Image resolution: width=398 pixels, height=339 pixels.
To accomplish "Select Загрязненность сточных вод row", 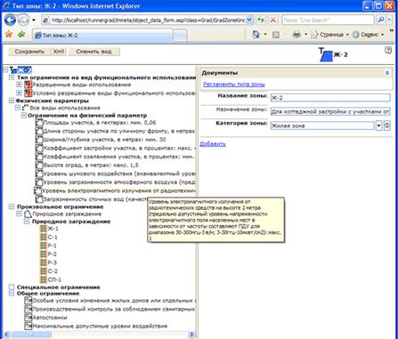I will pyautogui.click(x=95, y=199).
